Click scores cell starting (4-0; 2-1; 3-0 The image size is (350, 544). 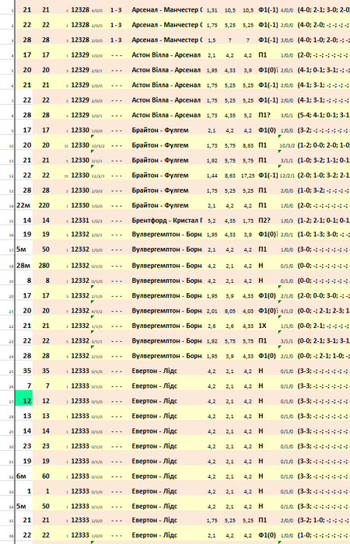pos(324,10)
